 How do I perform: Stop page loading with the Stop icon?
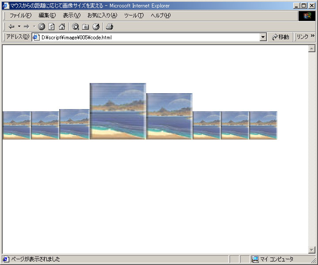coord(42,26)
